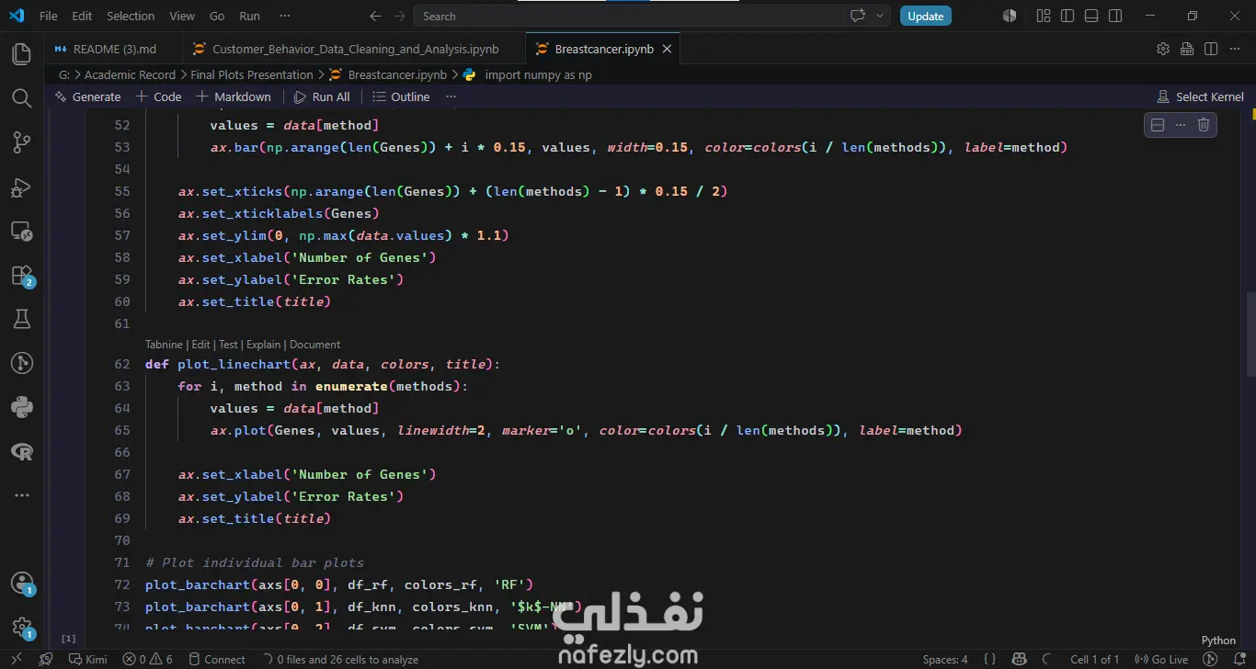Viewport: 1256px width, 669px height.
Task: Click the VS Code logo icon
Action: [x=17, y=16]
